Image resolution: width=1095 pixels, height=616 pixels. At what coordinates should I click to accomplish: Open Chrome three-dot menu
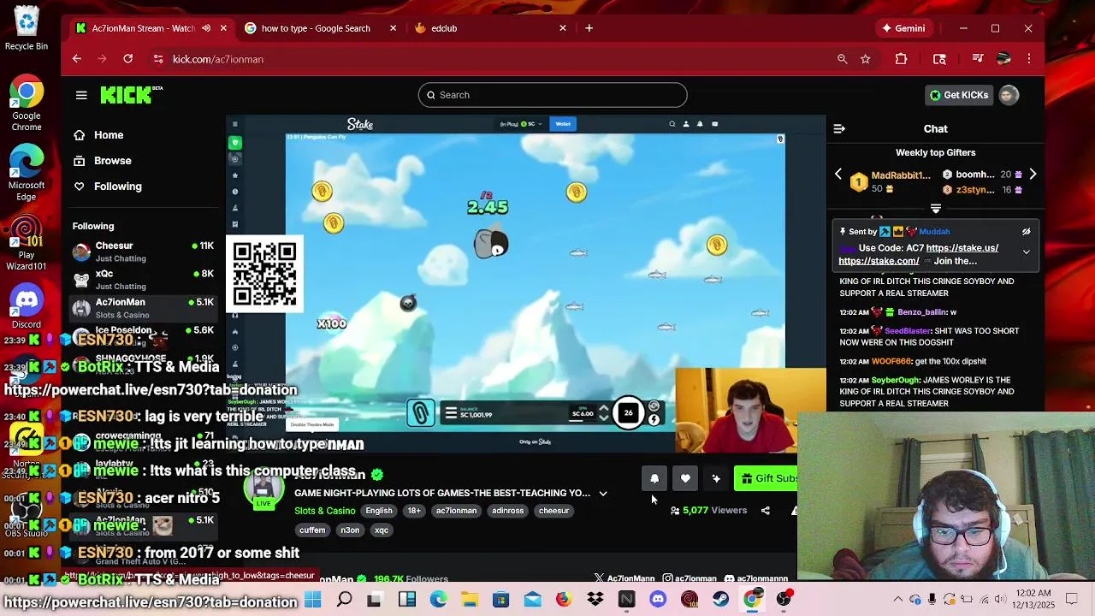click(1029, 59)
